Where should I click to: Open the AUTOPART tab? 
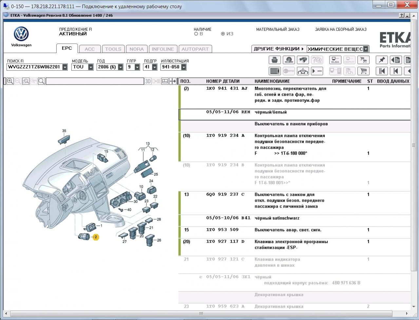[x=195, y=49]
